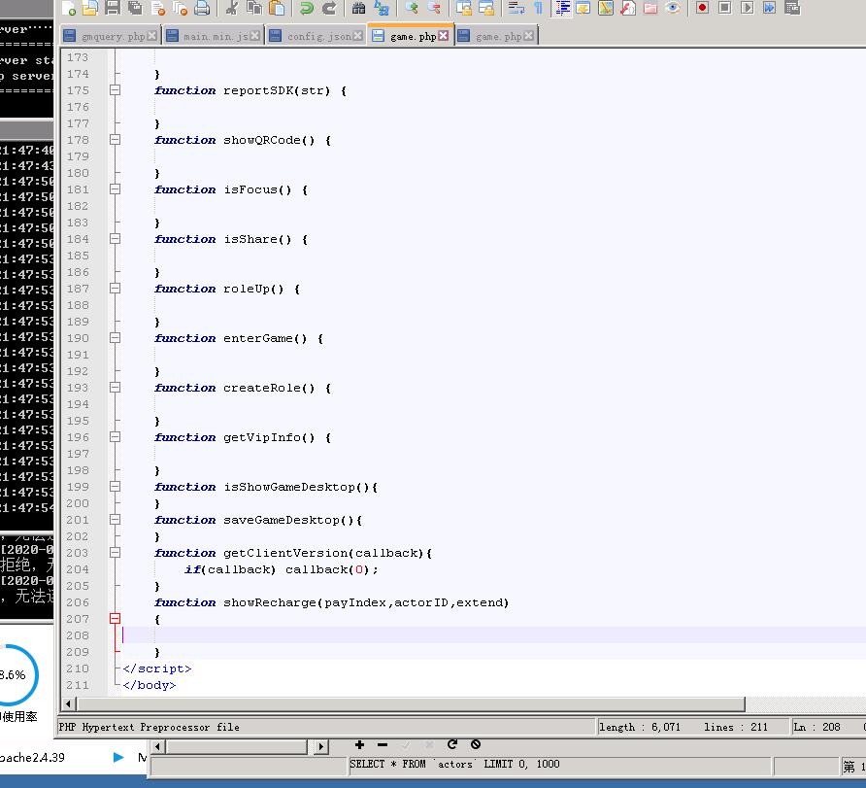Collapse the roleUp function fold
866x788 pixels.
pyautogui.click(x=115, y=288)
